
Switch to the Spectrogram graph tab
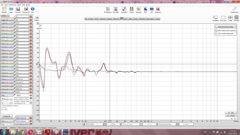151,19
